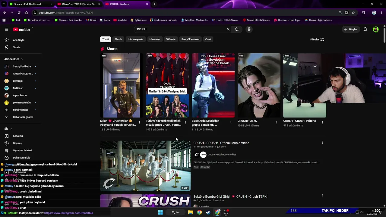Expand the Siz section

(x=8, y=129)
